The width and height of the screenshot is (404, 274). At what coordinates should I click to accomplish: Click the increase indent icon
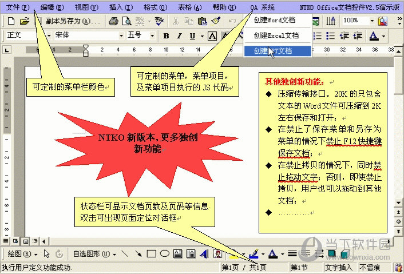(358, 36)
